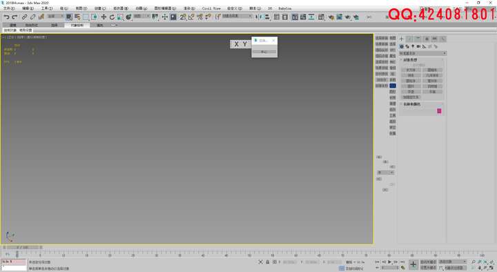This screenshot has width=497, height=272.
Task: Open the Layer Explorer from toolbar
Action: click(x=285, y=17)
